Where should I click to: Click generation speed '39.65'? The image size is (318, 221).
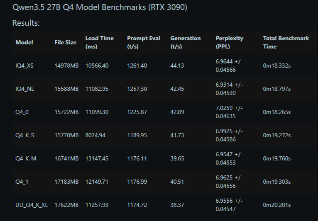click(x=177, y=158)
